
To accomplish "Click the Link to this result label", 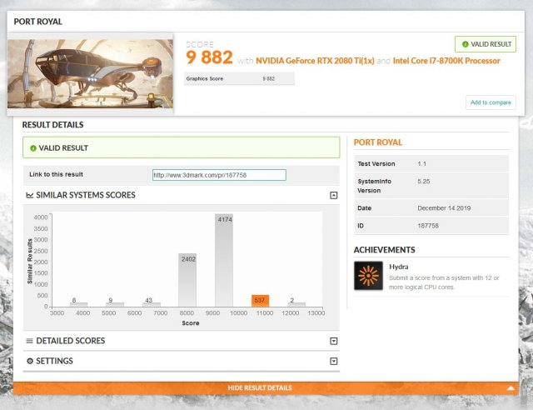I will point(56,174).
